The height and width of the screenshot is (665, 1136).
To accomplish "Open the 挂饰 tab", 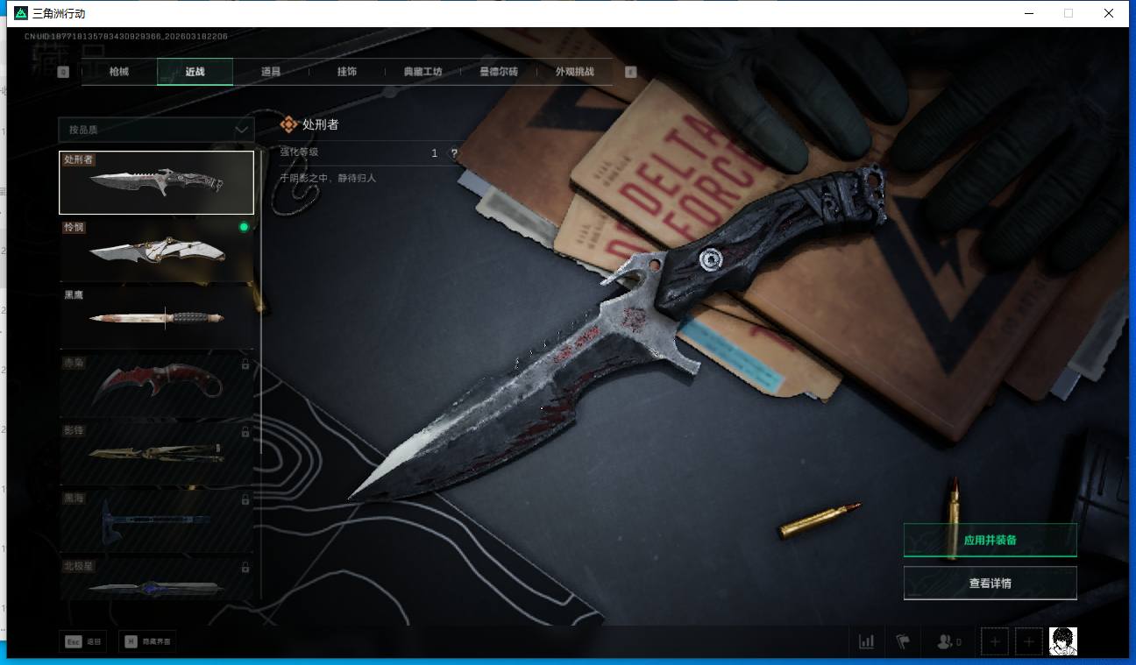I will [x=347, y=72].
